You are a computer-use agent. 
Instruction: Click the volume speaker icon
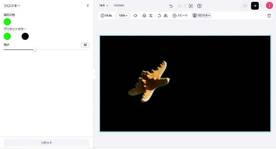click(135, 16)
